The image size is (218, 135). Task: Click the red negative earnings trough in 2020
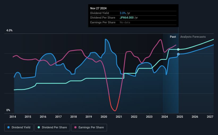point(115,111)
